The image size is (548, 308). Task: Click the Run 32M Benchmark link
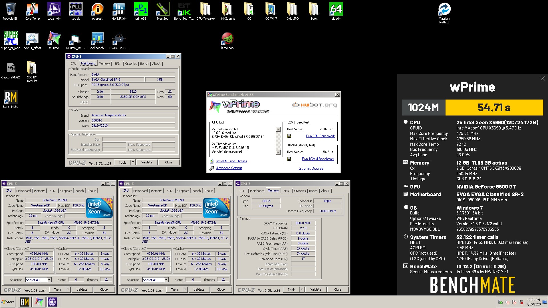click(x=320, y=136)
